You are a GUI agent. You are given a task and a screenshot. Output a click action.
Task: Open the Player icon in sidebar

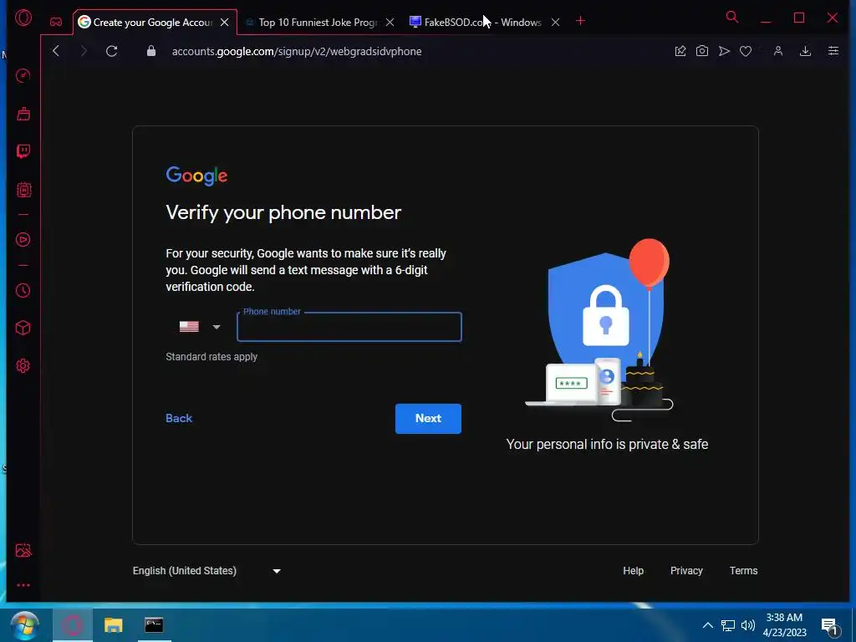click(23, 240)
